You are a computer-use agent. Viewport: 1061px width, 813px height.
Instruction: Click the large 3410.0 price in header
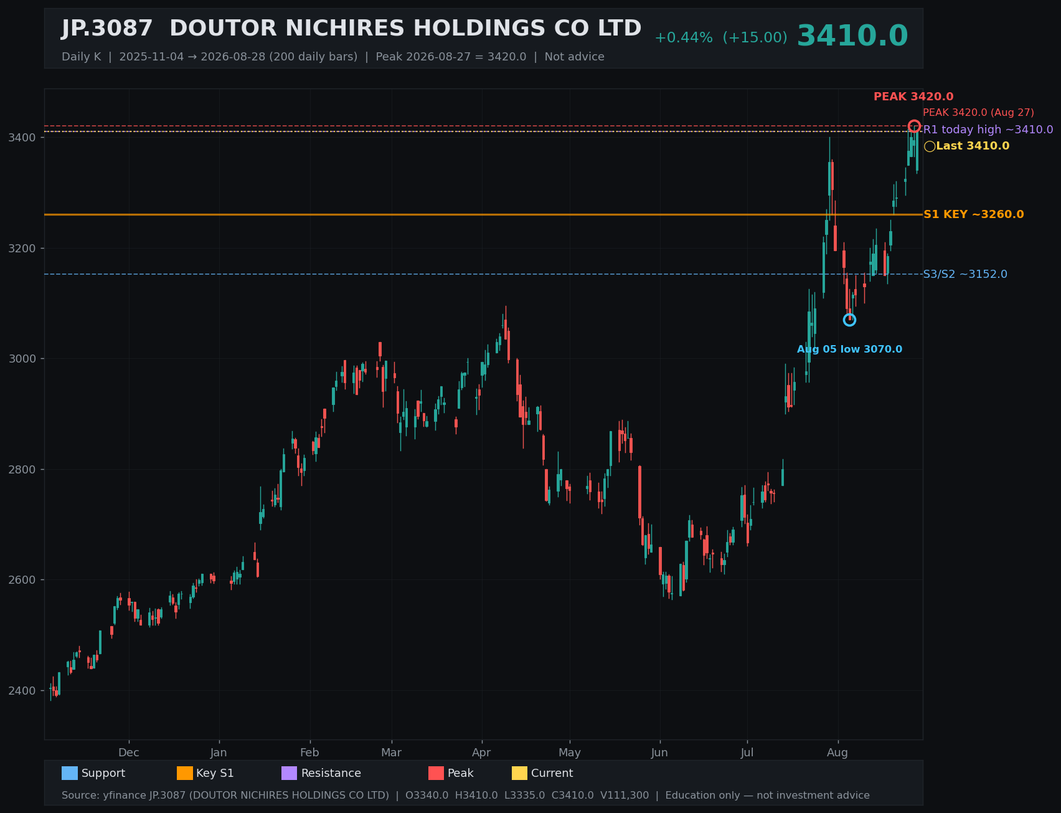852,36
